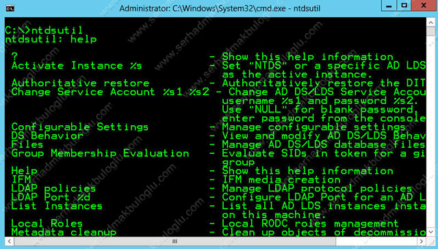
Task: Click the 'IFM' command text
Action: 21,179
